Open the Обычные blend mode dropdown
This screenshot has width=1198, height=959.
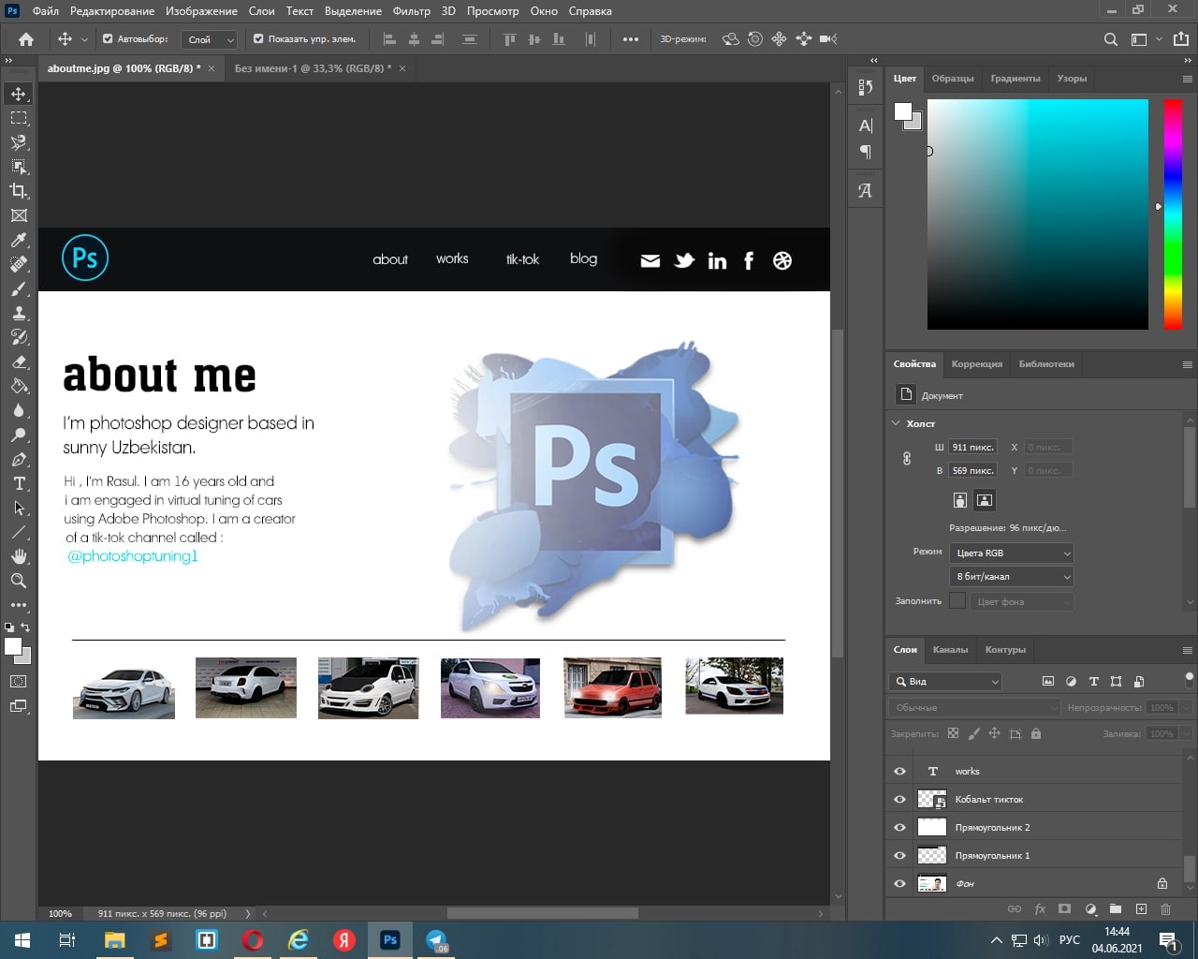point(974,707)
